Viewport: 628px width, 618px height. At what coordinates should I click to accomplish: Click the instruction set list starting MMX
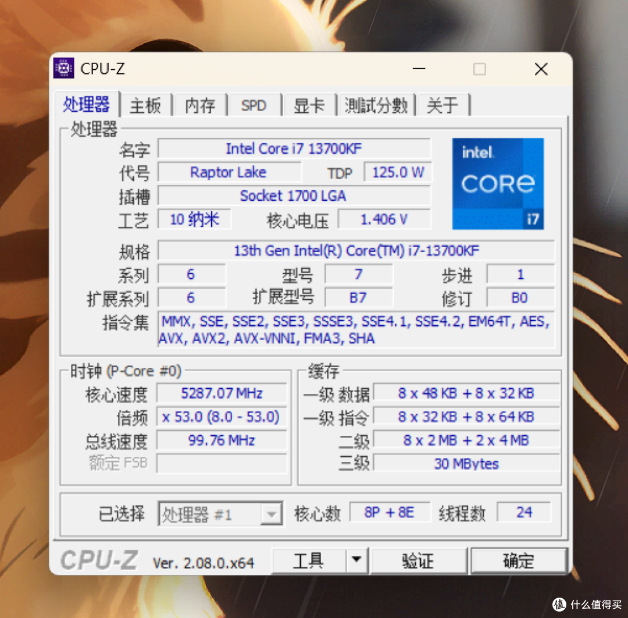click(x=356, y=330)
